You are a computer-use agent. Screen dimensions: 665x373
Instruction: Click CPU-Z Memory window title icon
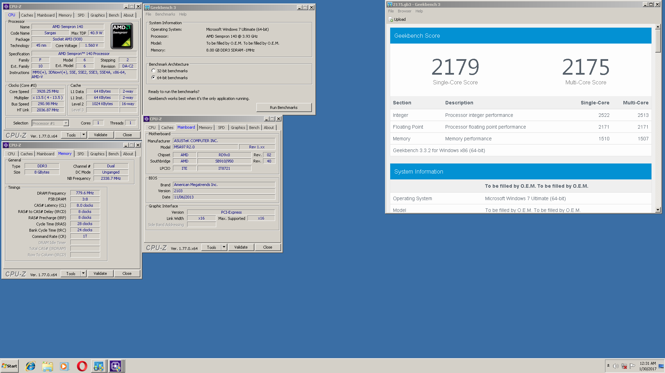(x=6, y=145)
